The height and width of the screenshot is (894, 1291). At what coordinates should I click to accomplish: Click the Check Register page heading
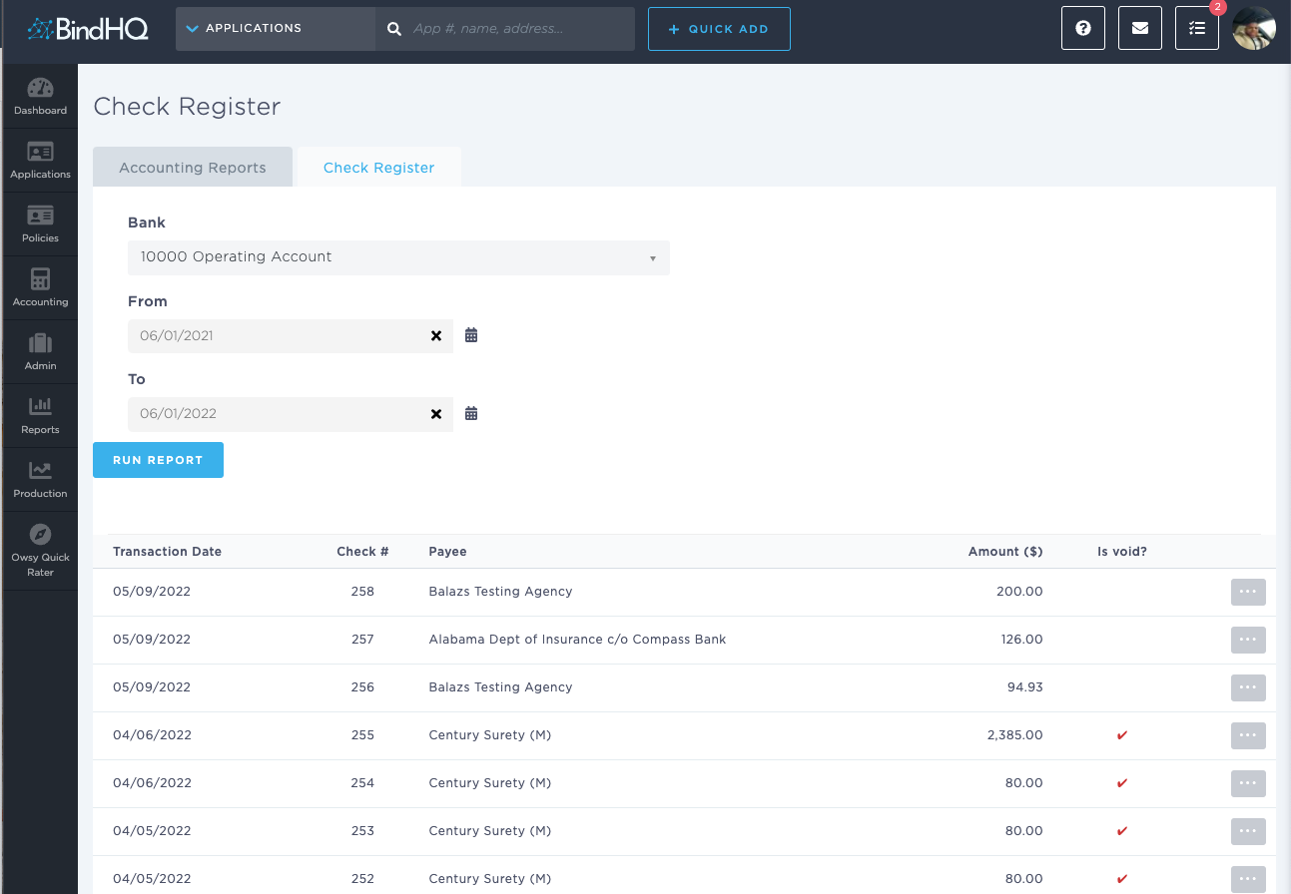click(x=187, y=107)
